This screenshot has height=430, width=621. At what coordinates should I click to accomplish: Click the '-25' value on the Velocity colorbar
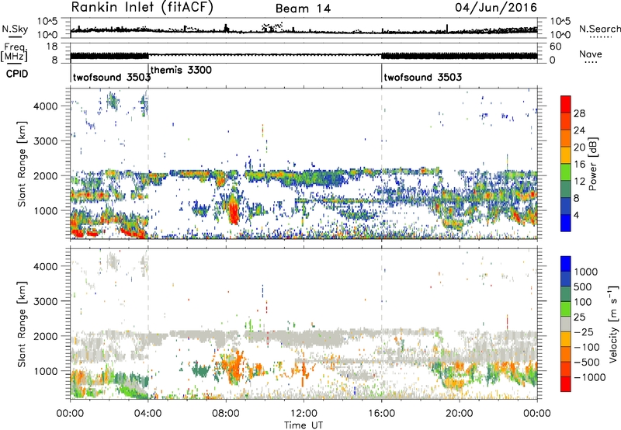[584, 332]
